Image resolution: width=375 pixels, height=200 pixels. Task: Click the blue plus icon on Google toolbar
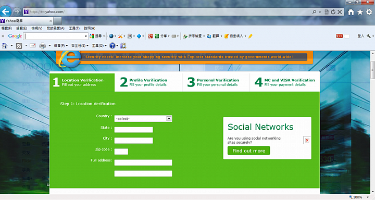[139, 36]
